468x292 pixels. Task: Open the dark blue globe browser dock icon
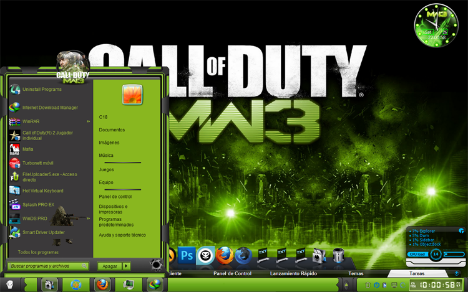coord(243,255)
